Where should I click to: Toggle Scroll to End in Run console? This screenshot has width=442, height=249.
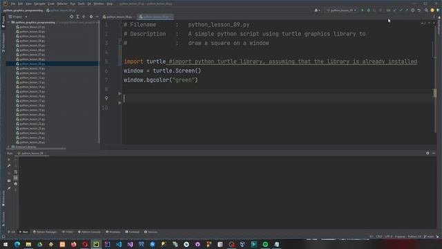click(x=15, y=178)
